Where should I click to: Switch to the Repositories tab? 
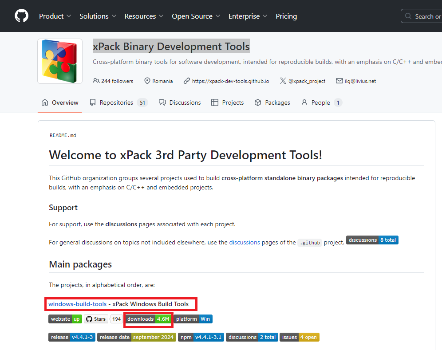coord(118,102)
